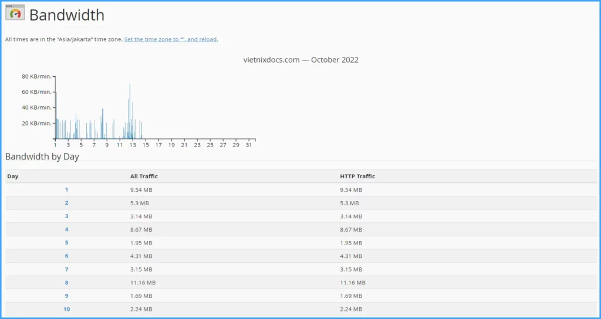Click the chart title 'vietnixdocs.com — October 2022'
The width and height of the screenshot is (601, 319).
tap(300, 60)
